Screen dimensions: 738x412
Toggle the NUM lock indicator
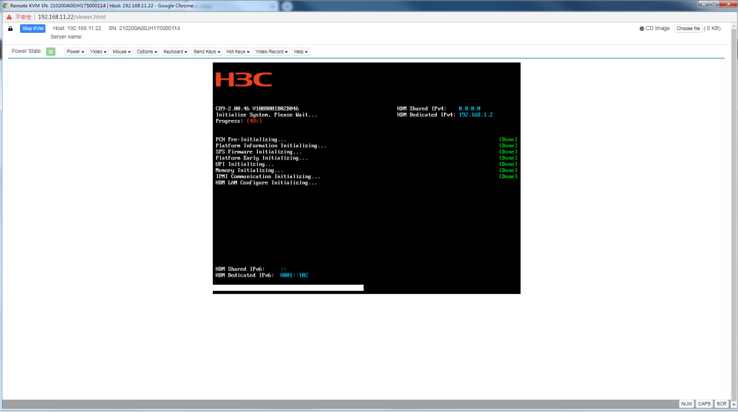click(686, 404)
